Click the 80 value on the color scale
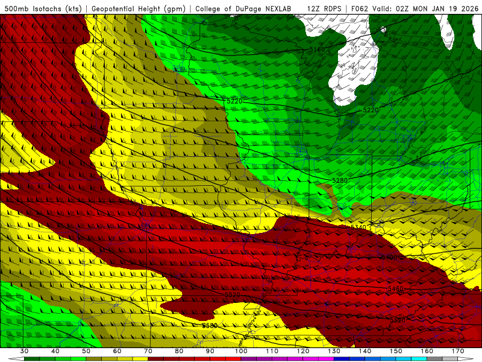Viewport: 482px width, 362px height. pyautogui.click(x=179, y=351)
